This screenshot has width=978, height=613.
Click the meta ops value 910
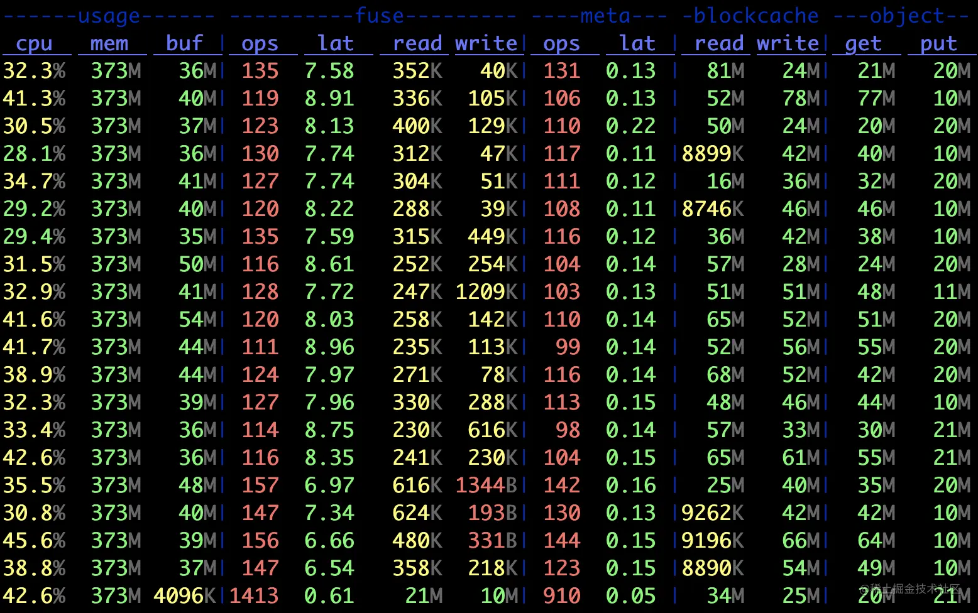562,596
